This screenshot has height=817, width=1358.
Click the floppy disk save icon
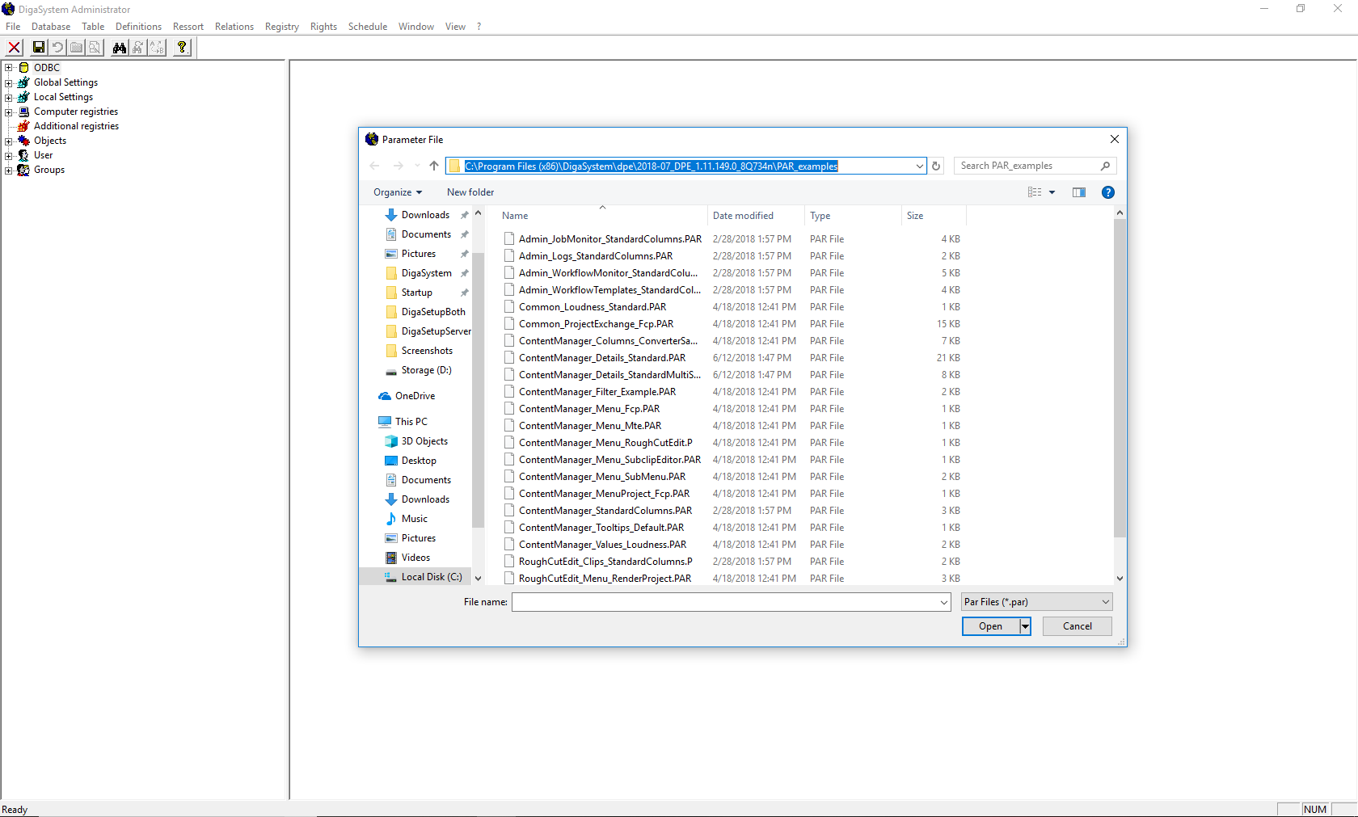(x=39, y=48)
